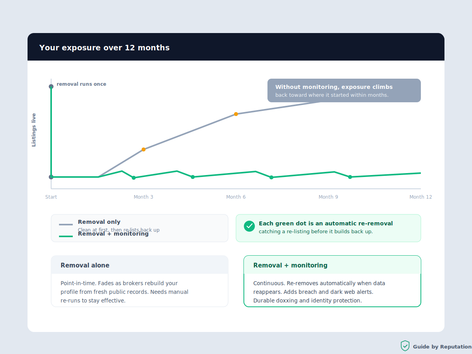This screenshot has height=354, width=472.
Task: Click the 'Removal only' legend label
Action: [99, 222]
